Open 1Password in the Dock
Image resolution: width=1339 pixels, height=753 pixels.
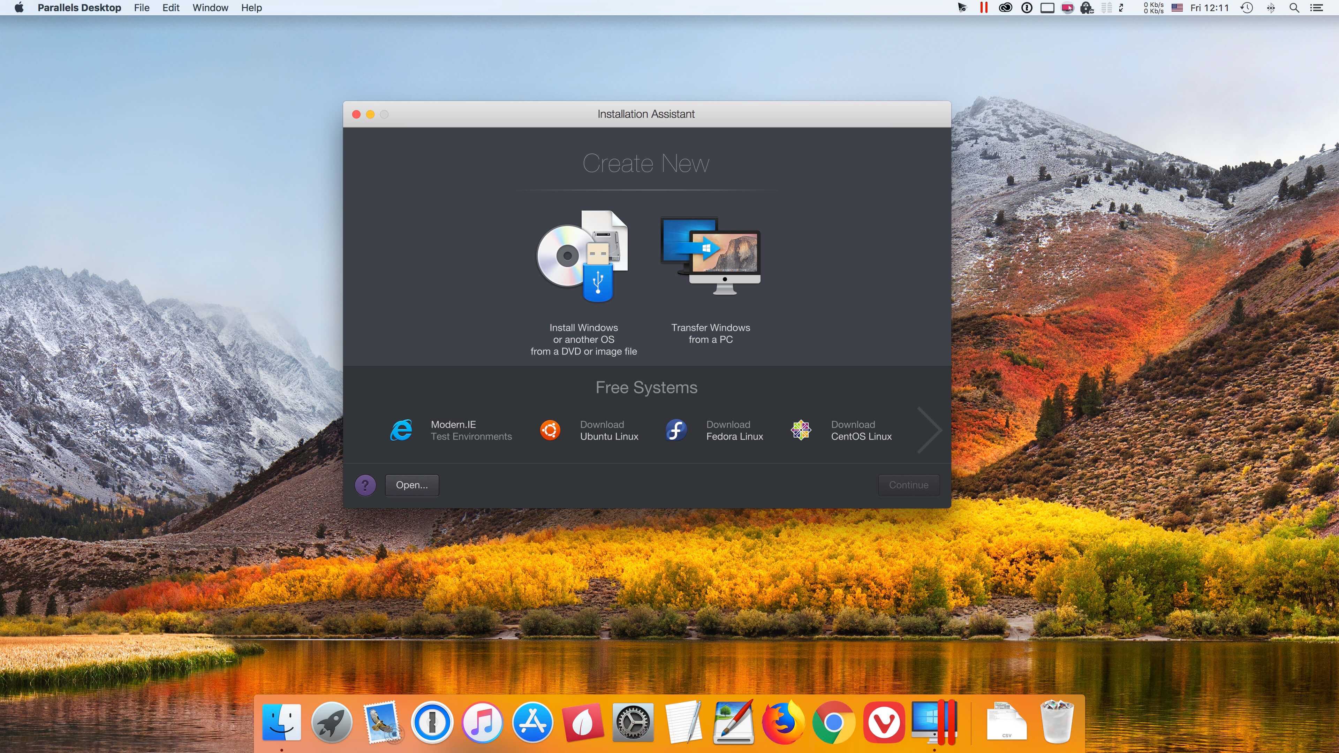point(432,722)
